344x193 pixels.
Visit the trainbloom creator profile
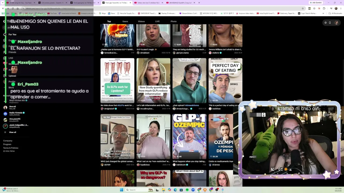pyautogui.click(x=181, y=165)
